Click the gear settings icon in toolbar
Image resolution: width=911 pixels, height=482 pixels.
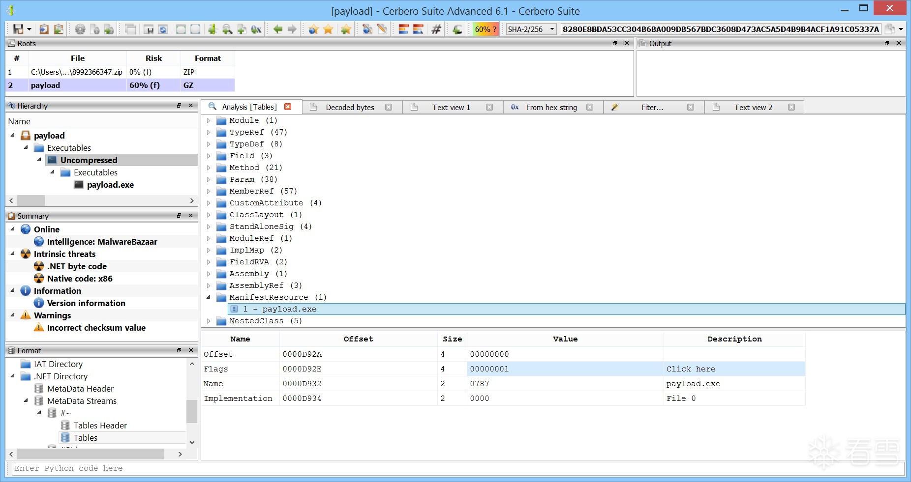pos(80,29)
